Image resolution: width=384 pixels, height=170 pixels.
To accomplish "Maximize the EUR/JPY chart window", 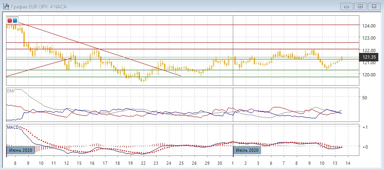I will pyautogui.click(x=360, y=6).
